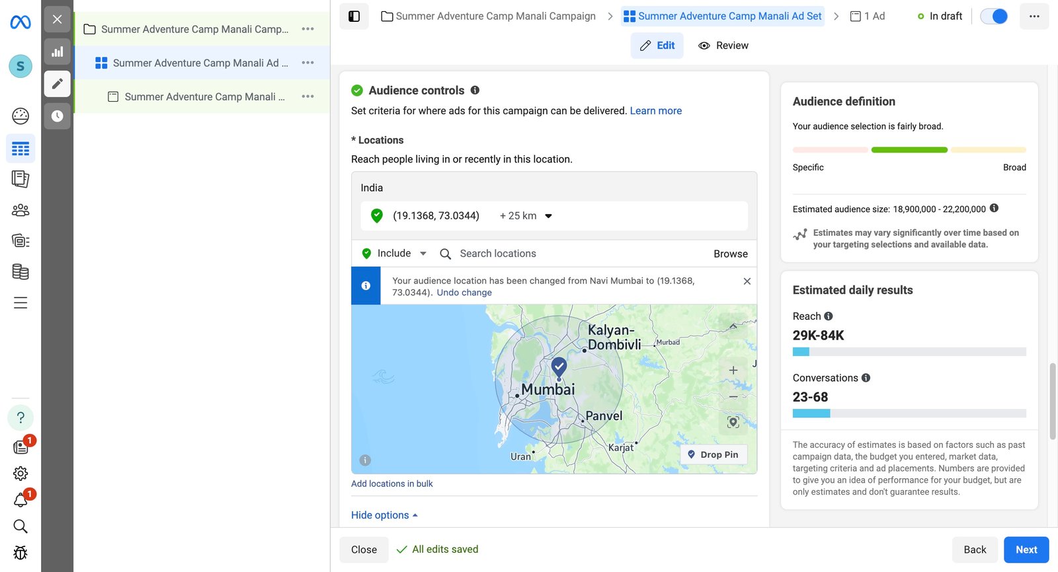This screenshot has height=572, width=1058.
Task: Select the Edit tab
Action: point(657,46)
